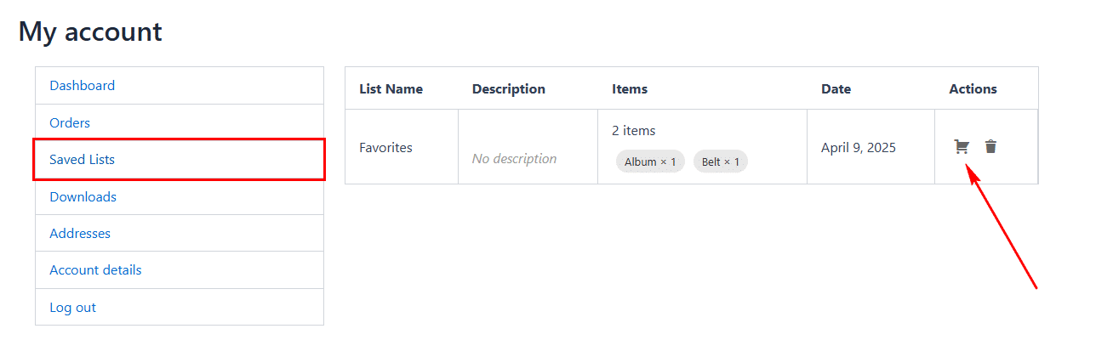Open the Dashboard account page

coord(82,86)
